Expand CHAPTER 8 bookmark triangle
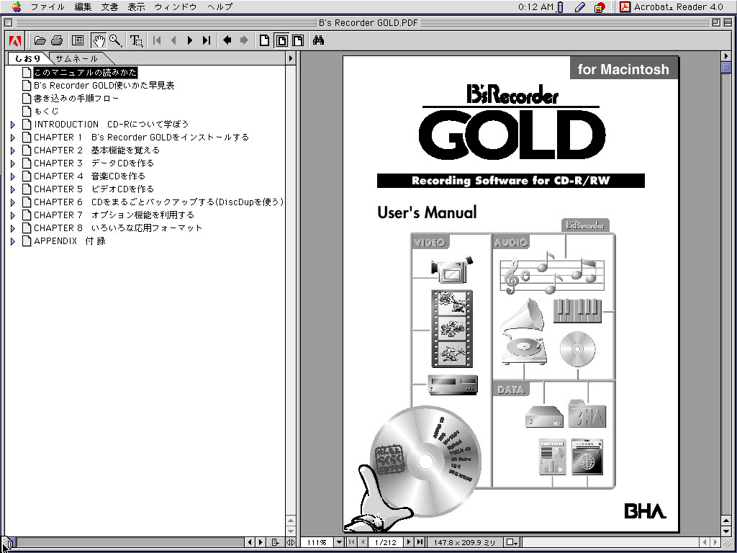 tap(13, 228)
